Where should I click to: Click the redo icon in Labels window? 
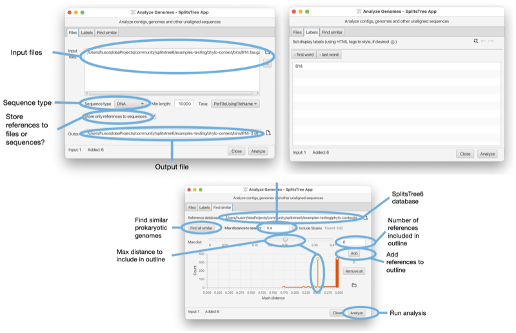491,41
